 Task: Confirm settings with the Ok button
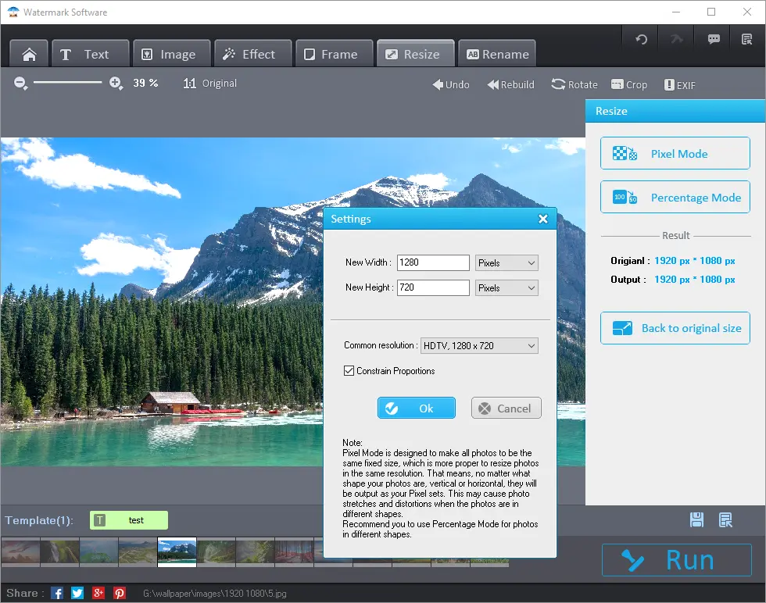[x=416, y=409]
